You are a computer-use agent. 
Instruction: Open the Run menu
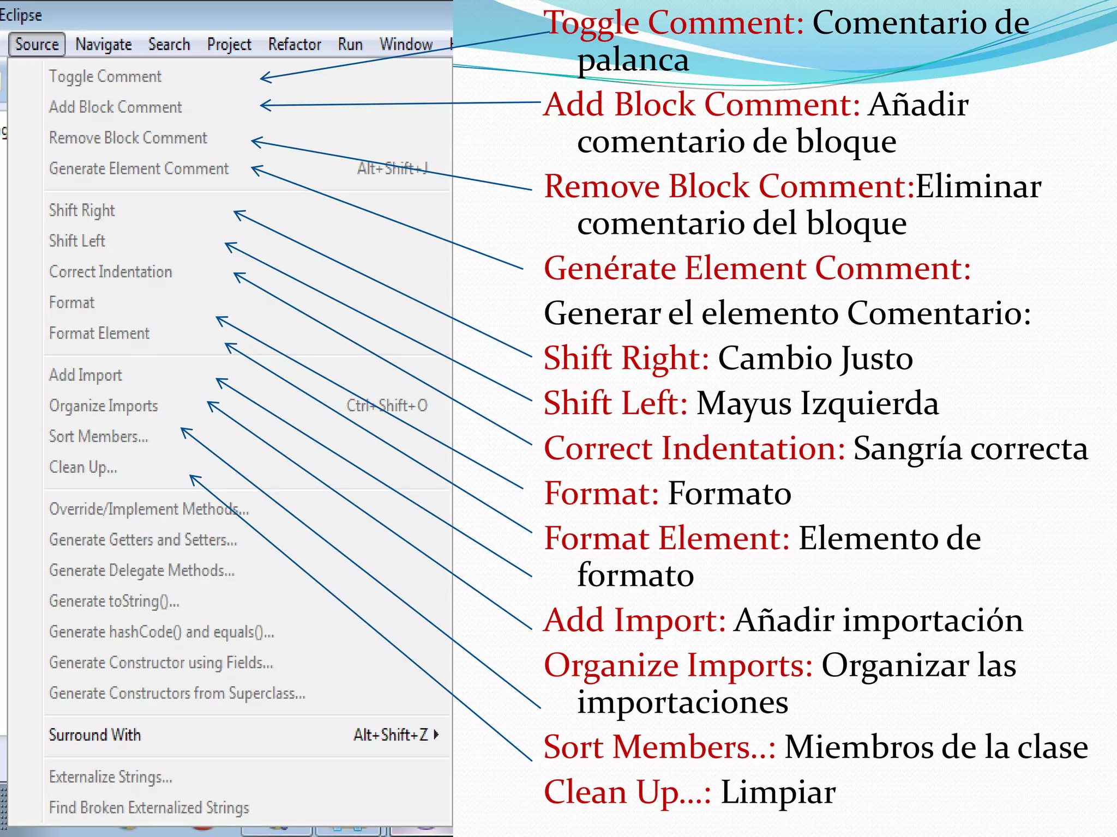350,44
